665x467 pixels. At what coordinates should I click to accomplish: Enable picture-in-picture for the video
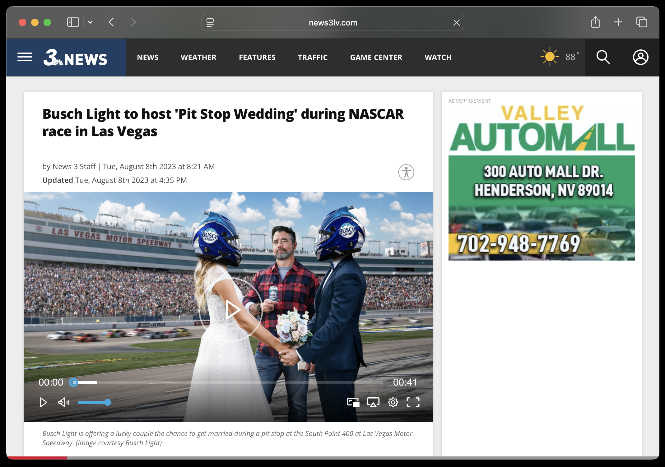point(353,402)
